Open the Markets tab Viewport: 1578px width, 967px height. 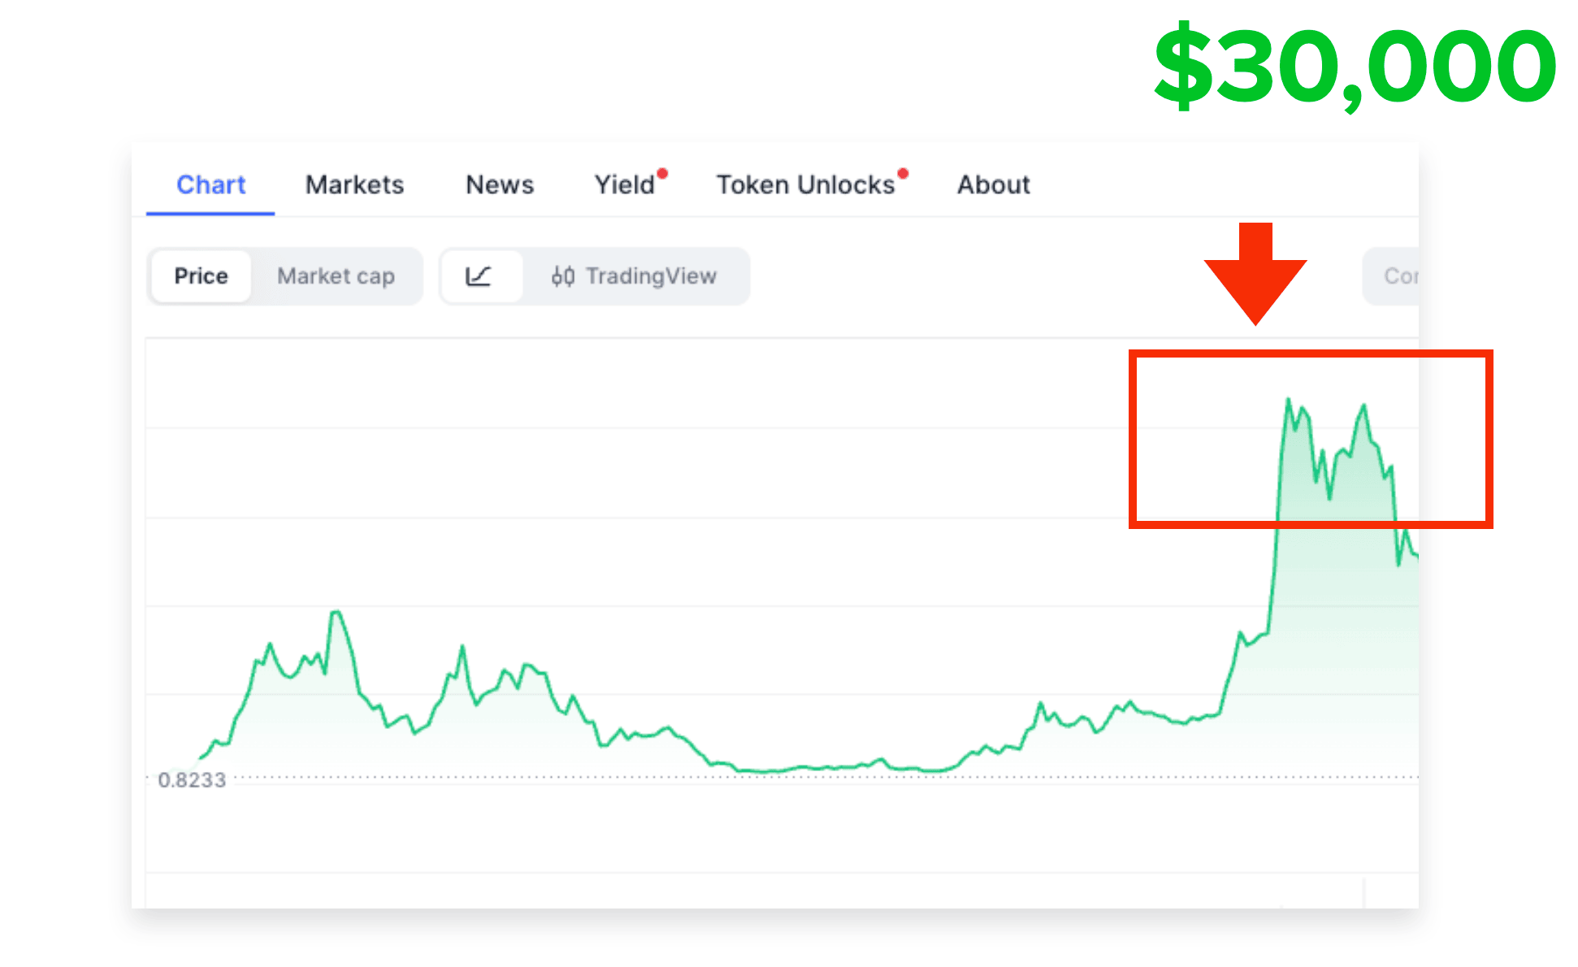tap(354, 184)
